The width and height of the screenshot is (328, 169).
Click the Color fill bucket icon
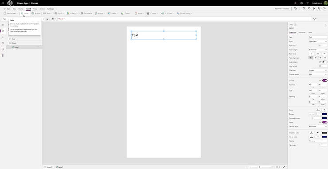(324, 110)
